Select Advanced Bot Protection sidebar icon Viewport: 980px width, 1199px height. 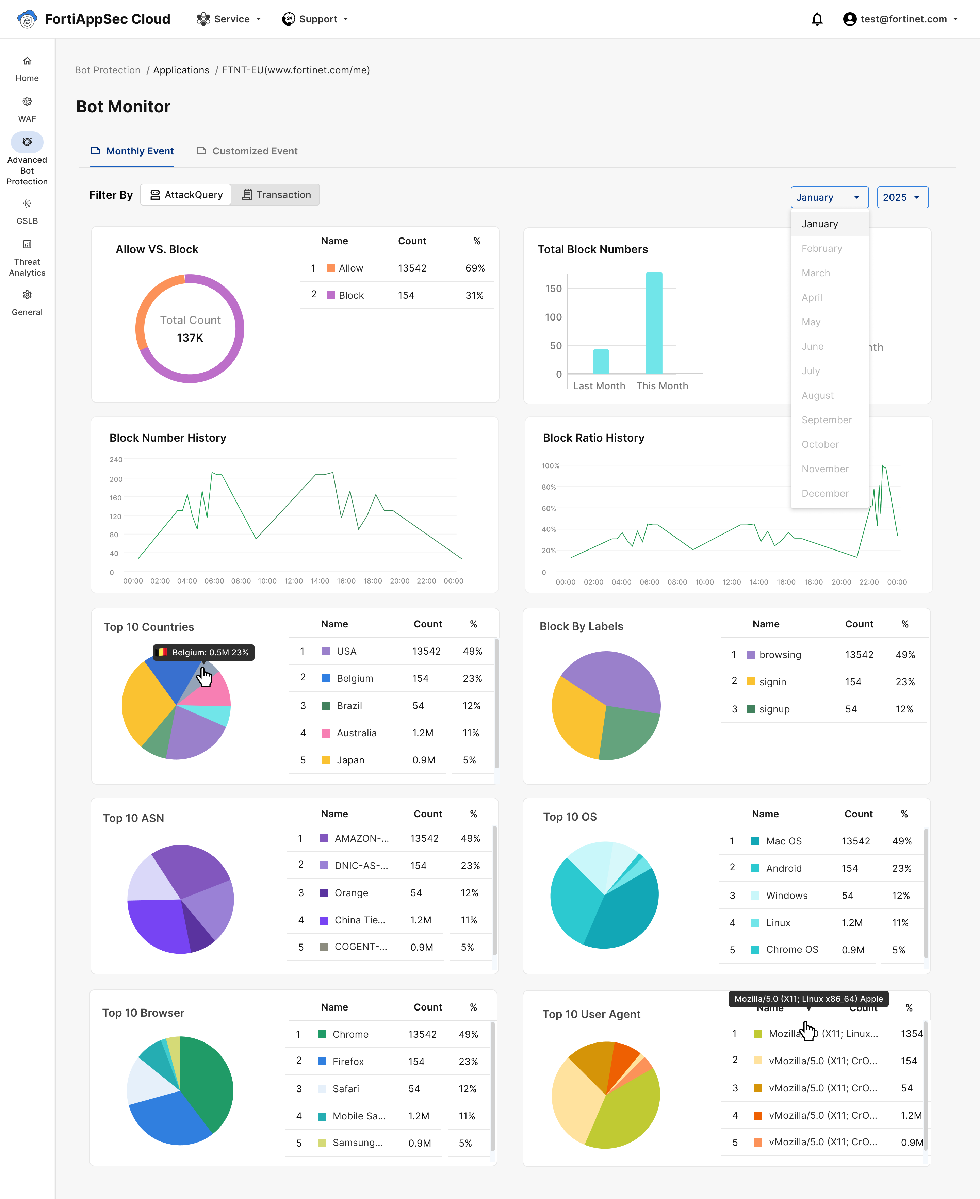coord(27,142)
